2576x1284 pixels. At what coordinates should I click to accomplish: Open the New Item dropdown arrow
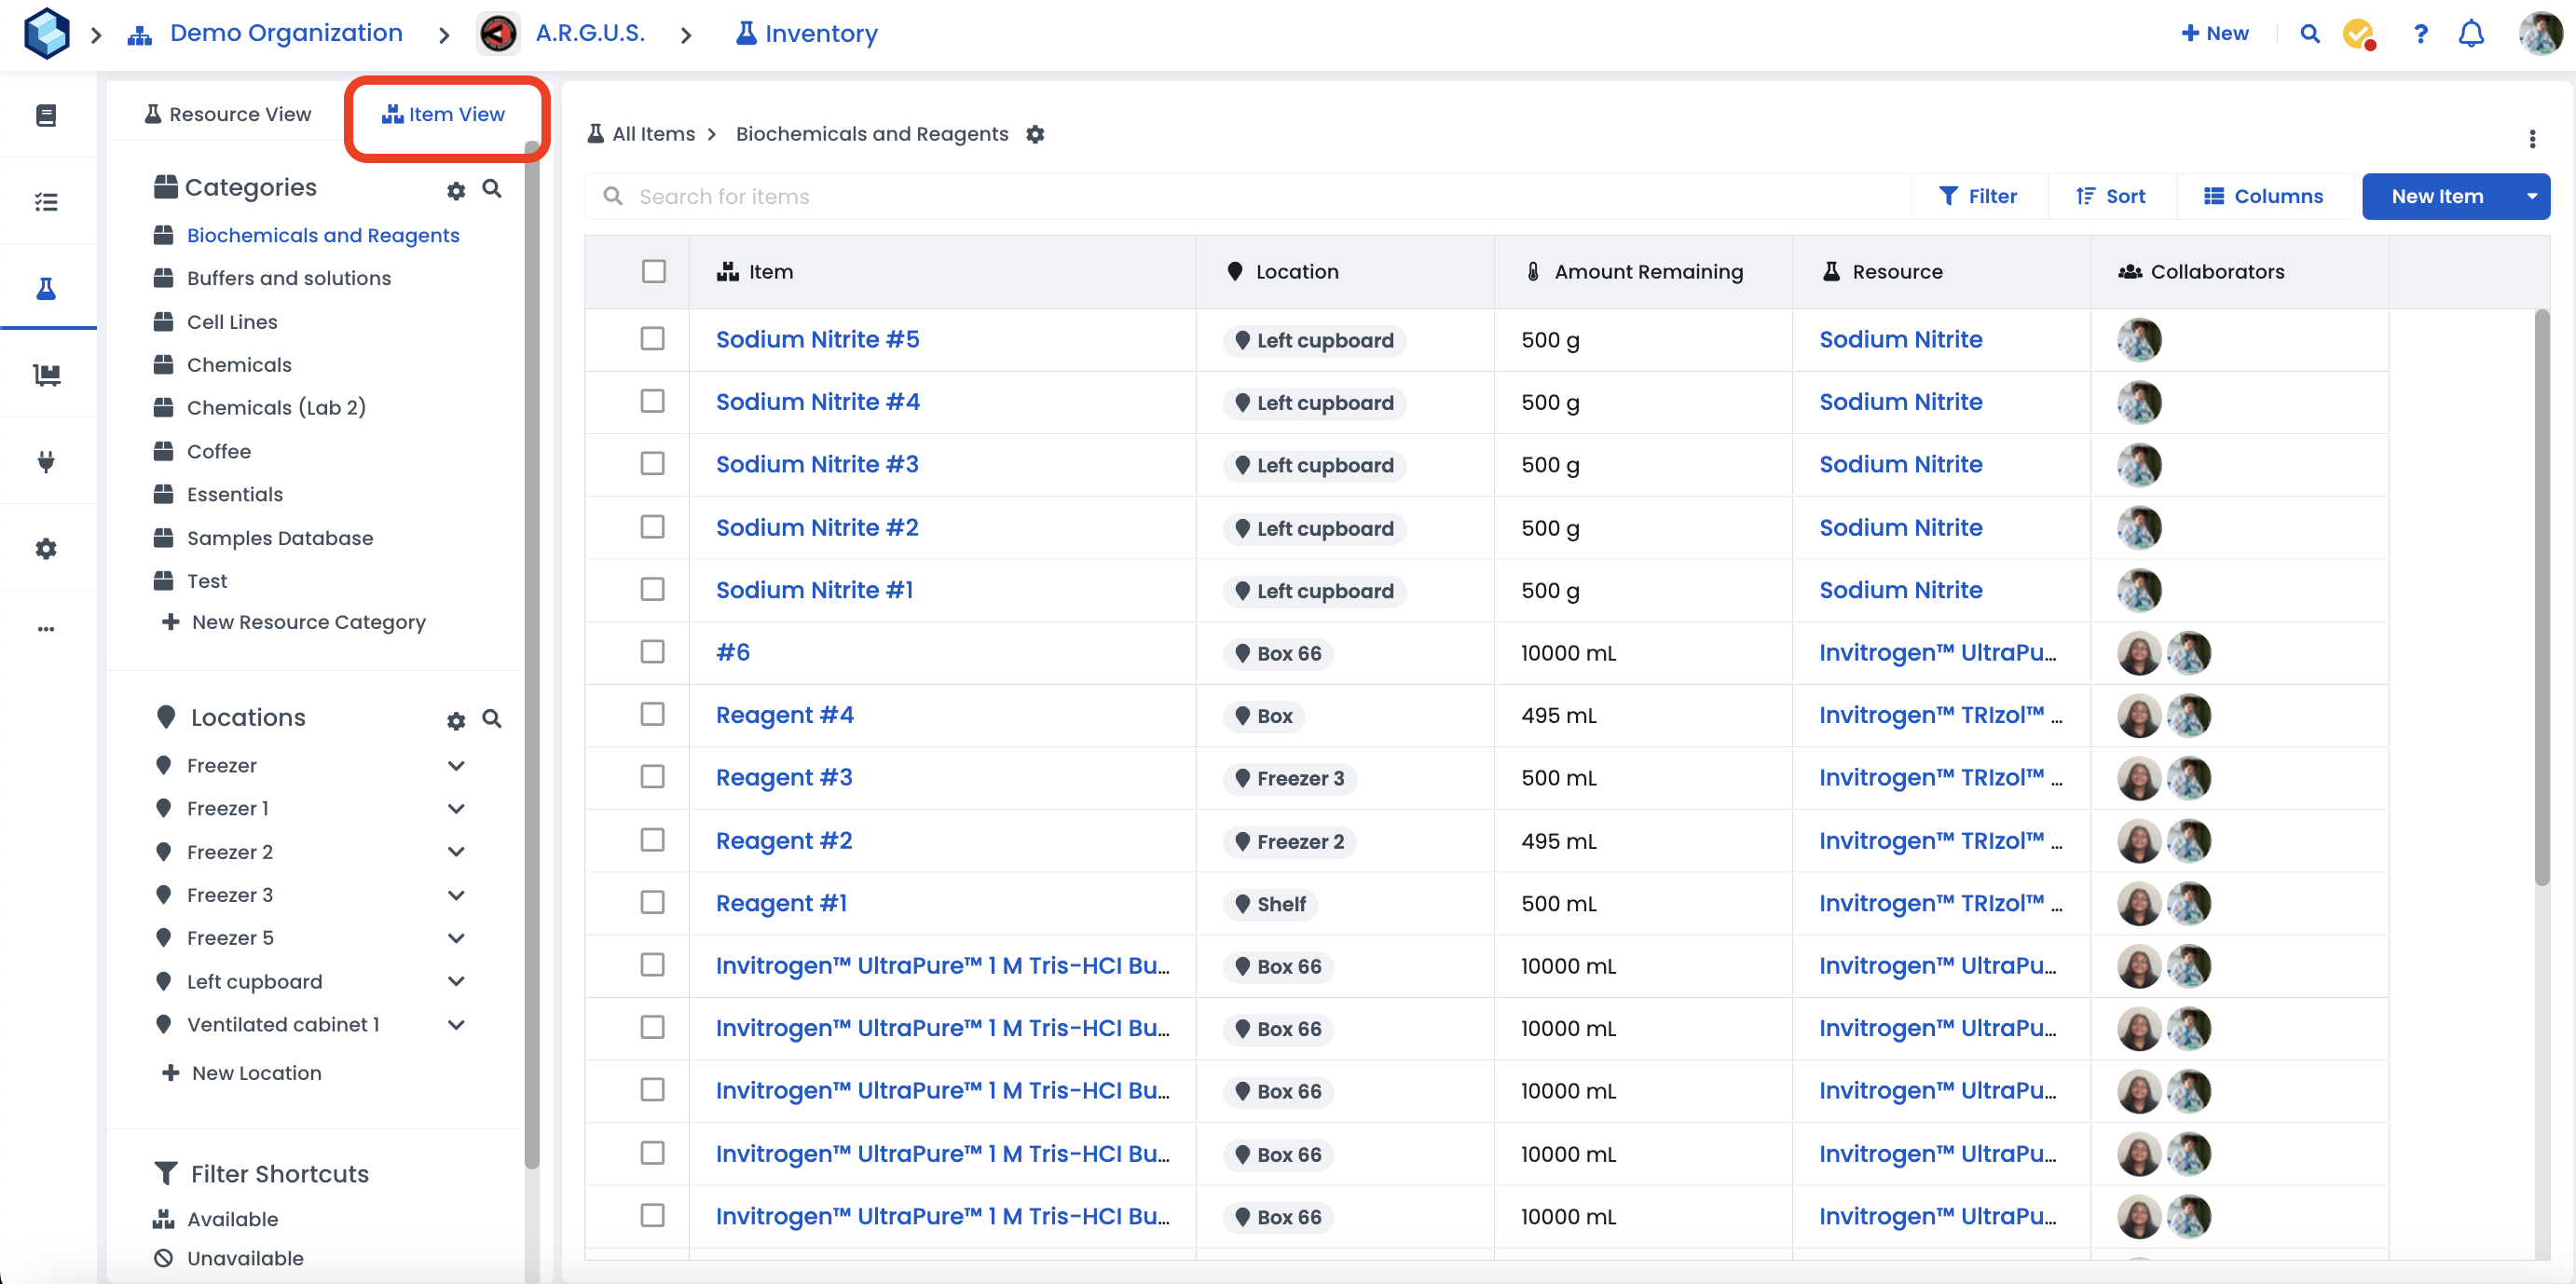pos(2531,197)
